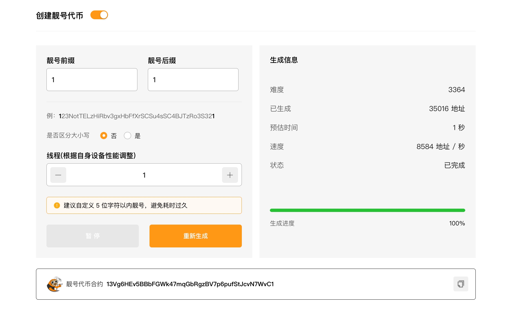Click the 靓号代币合约 address text
The width and height of the screenshot is (515, 309).
[x=190, y=284]
